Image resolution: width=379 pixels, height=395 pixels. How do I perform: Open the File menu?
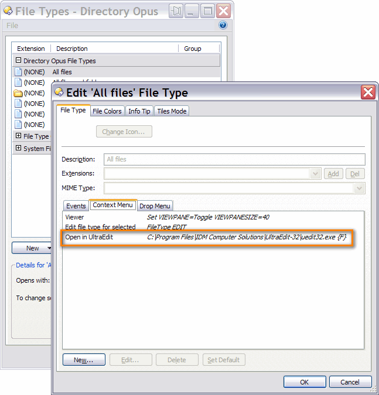[12, 26]
